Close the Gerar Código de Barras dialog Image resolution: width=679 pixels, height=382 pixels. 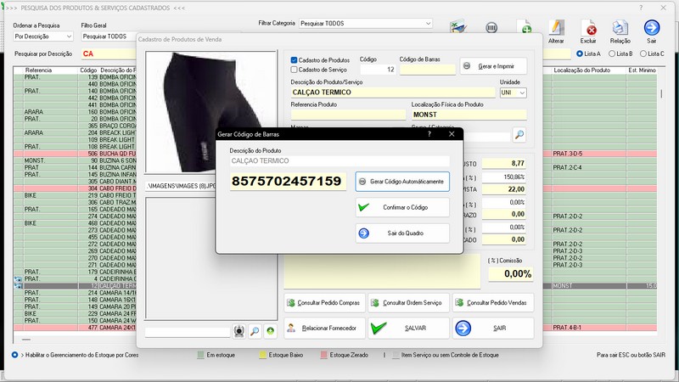point(452,134)
